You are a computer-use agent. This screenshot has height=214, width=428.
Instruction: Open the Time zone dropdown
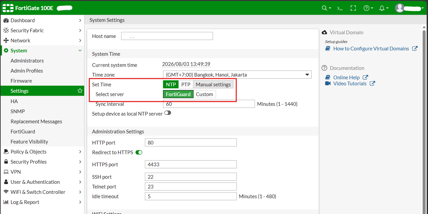(x=237, y=75)
